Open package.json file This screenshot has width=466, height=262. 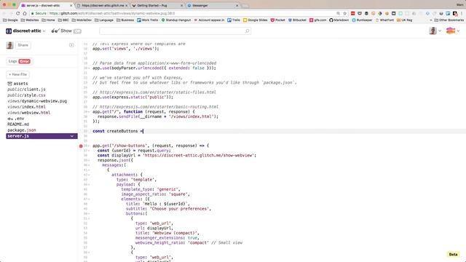click(22, 130)
